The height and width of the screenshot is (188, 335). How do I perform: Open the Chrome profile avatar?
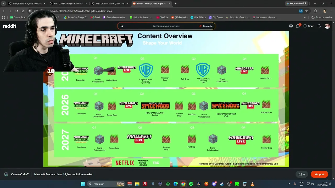coord(325,11)
